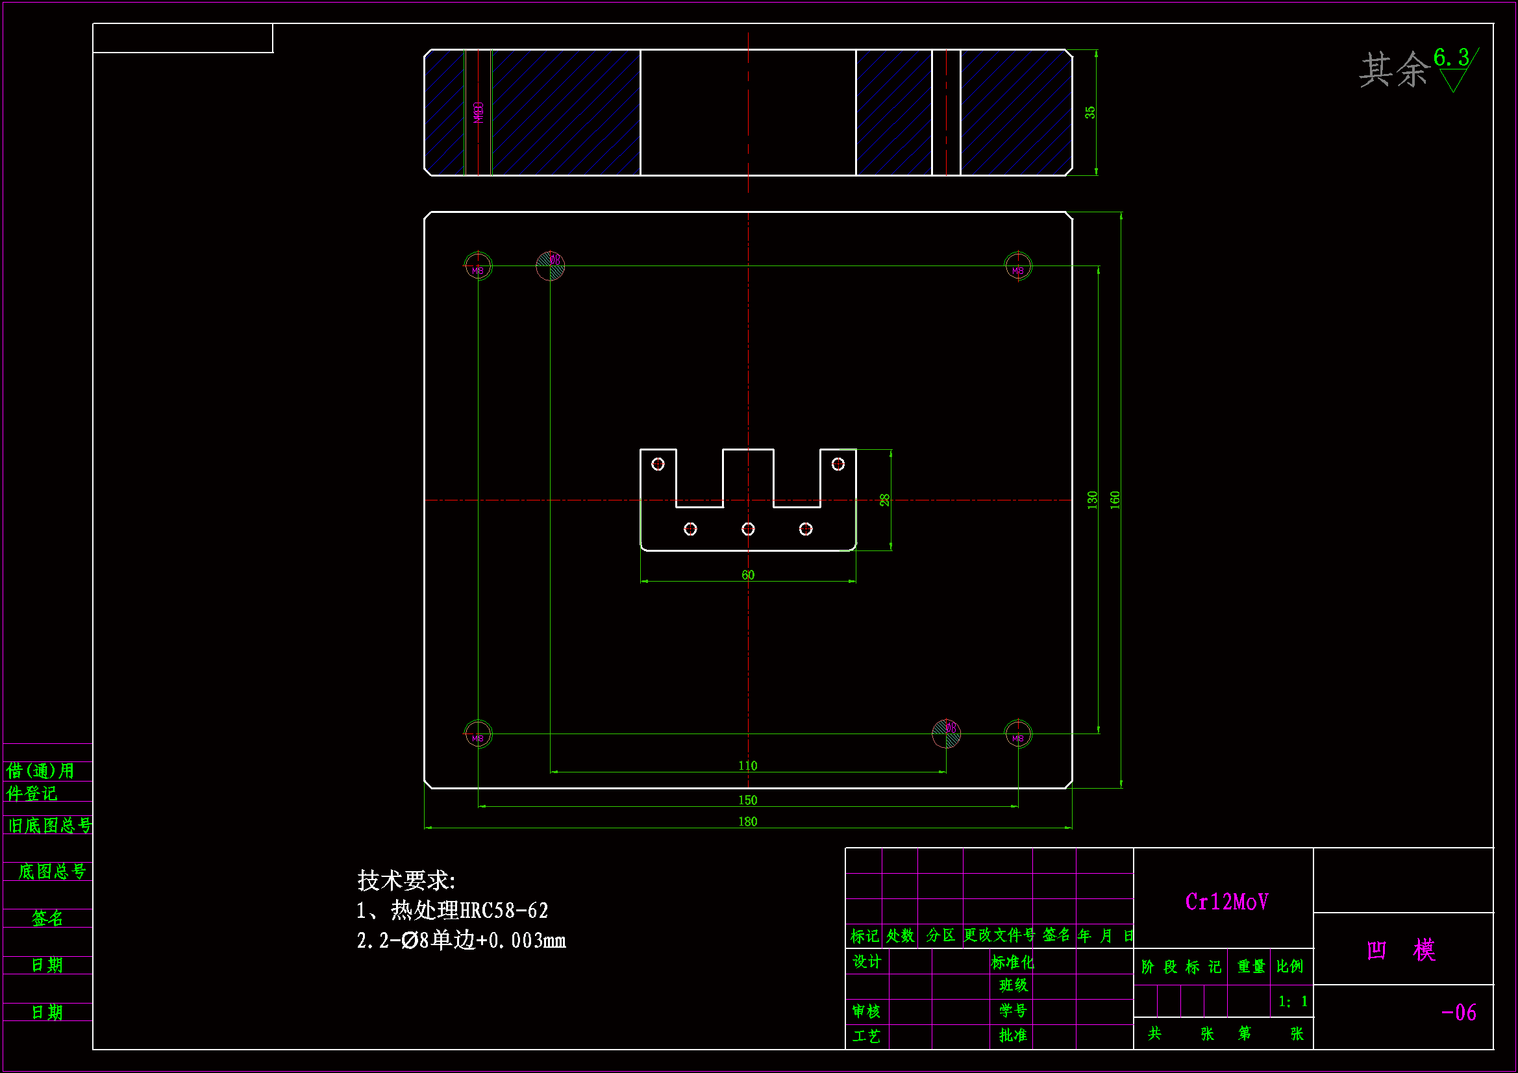This screenshot has width=1518, height=1073.
Task: Select the 其余 text beside roughness symbol
Action: [x=1394, y=69]
